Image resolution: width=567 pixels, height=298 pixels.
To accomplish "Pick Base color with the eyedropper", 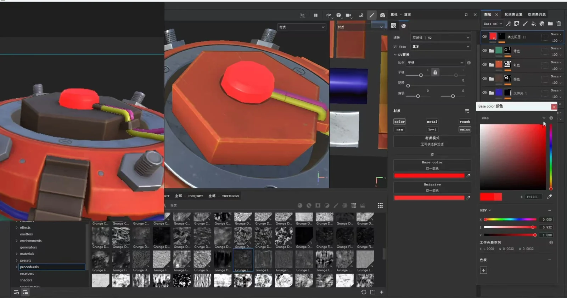I will (x=468, y=175).
